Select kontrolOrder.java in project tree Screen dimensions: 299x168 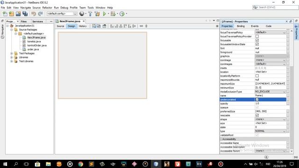pyautogui.click(x=37, y=46)
